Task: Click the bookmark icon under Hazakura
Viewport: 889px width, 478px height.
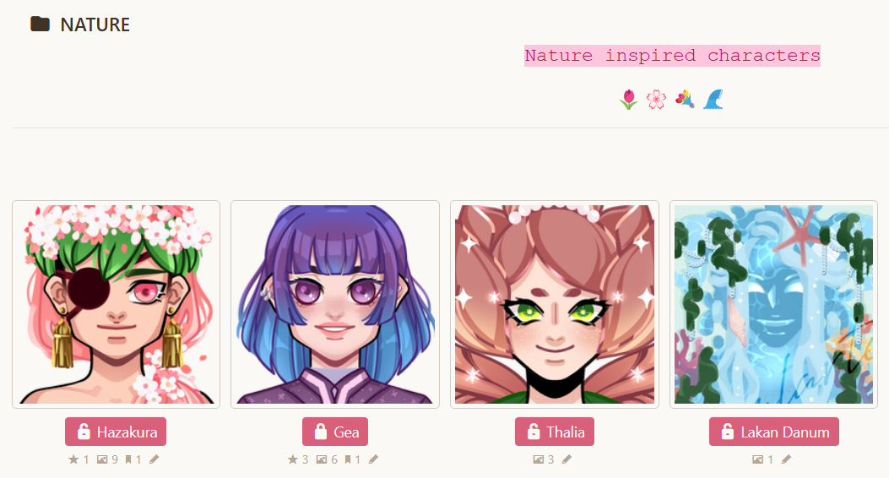Action: [x=128, y=459]
